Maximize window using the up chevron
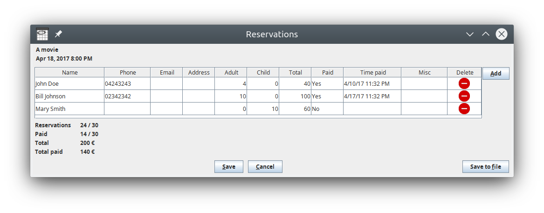 pyautogui.click(x=486, y=34)
